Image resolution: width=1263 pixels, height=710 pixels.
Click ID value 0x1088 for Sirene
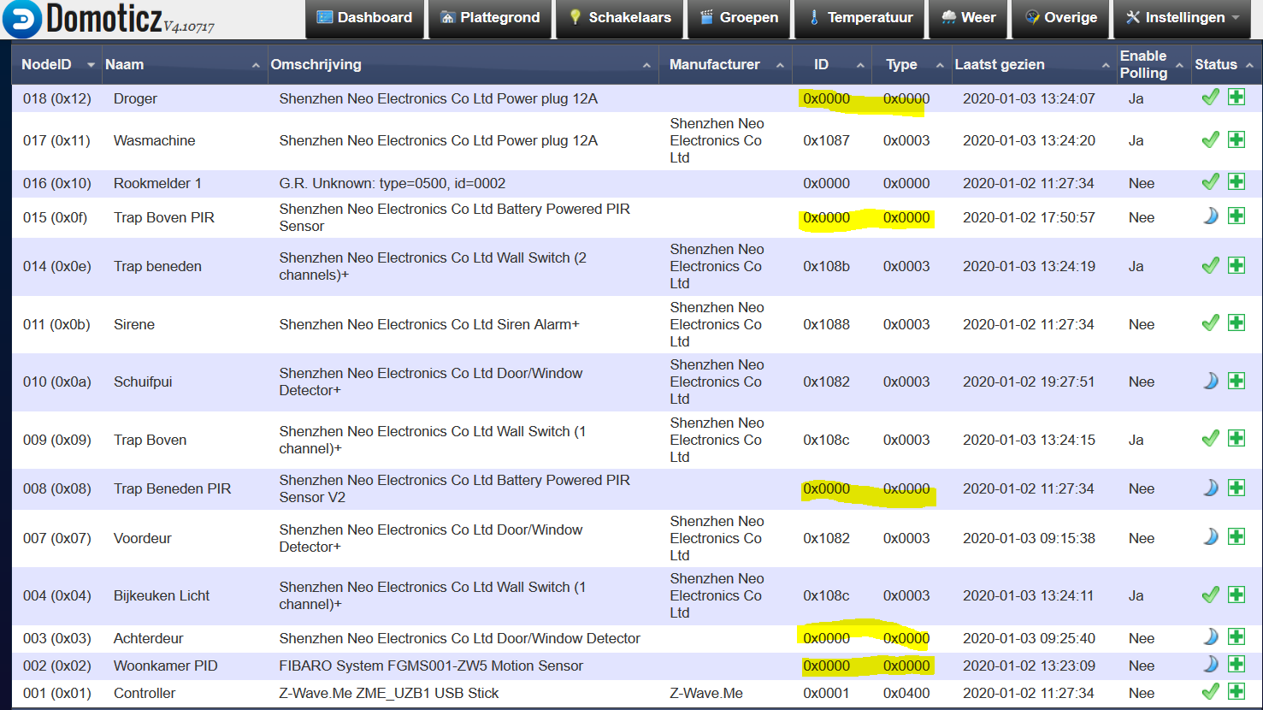click(826, 324)
